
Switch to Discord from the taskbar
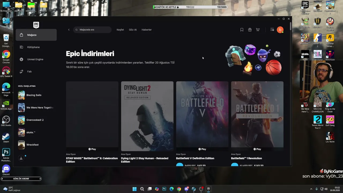[x=186, y=189]
